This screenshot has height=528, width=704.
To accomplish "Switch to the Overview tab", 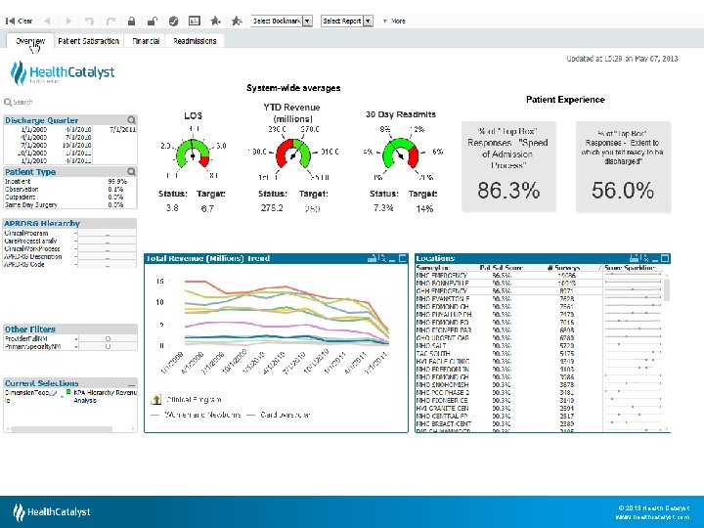I will [30, 41].
